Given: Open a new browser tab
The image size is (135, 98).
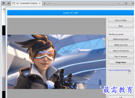Looking at the screenshot, I should (45, 3).
